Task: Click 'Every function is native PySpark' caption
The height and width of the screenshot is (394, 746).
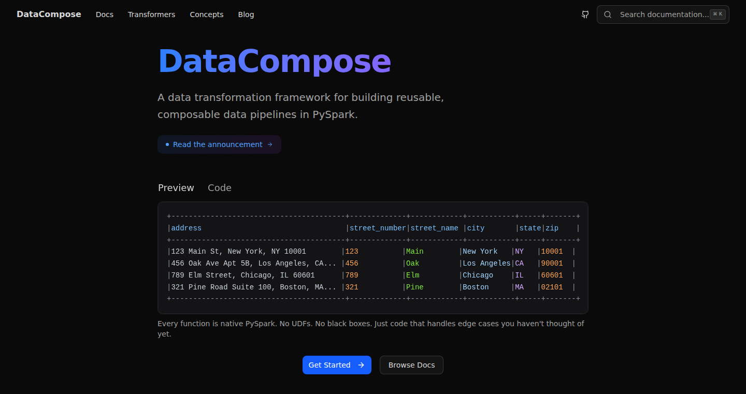Action: [x=371, y=329]
